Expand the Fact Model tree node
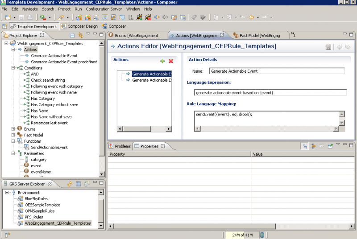Viewport: 357px width, 239px height. point(13,135)
